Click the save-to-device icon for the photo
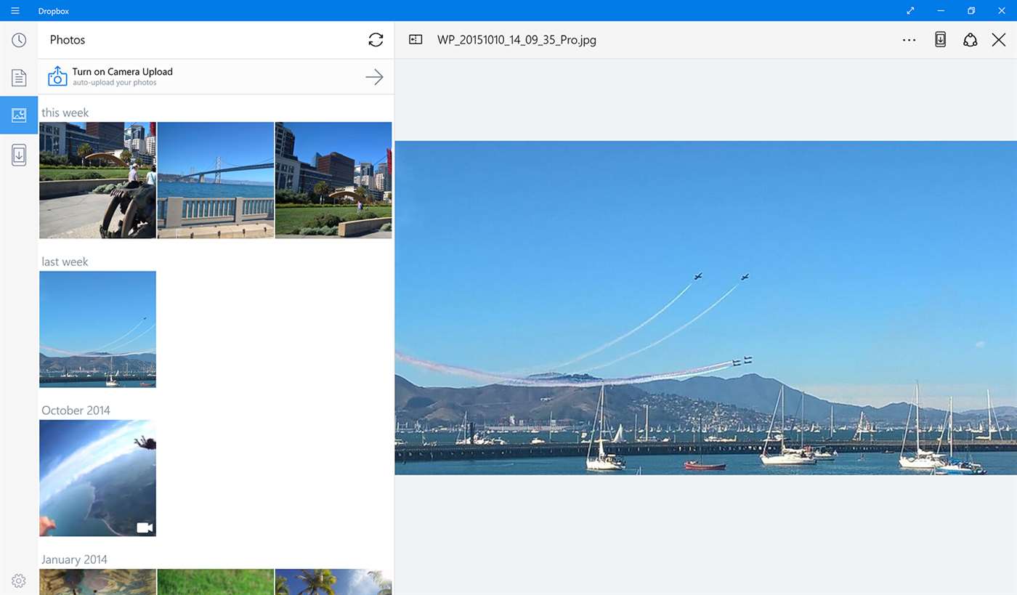The height and width of the screenshot is (595, 1017). point(939,40)
